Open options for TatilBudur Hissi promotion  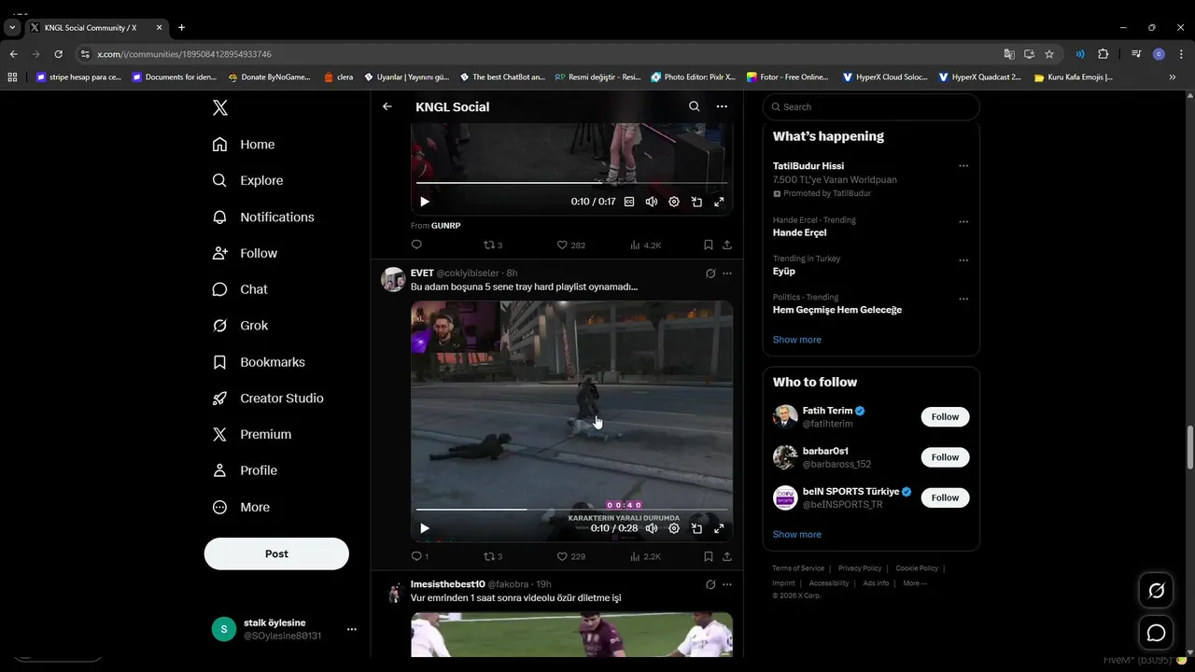pyautogui.click(x=963, y=166)
